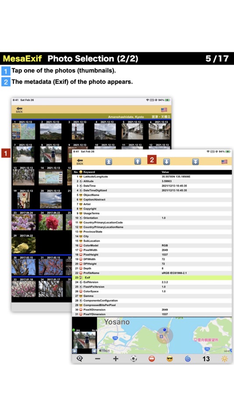Tap the Amanohashidate, Kyoto album header
Image resolution: width=234 pixels, height=417 pixels.
pos(92,116)
